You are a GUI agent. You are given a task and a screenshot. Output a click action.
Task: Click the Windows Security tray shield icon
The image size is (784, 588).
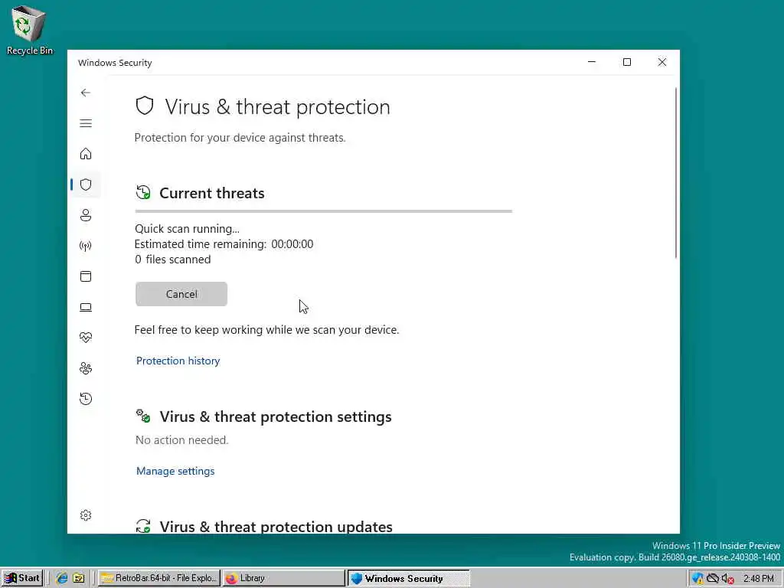tap(697, 579)
